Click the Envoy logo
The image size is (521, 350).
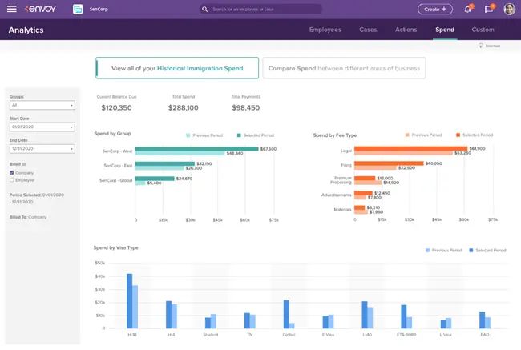[39, 9]
